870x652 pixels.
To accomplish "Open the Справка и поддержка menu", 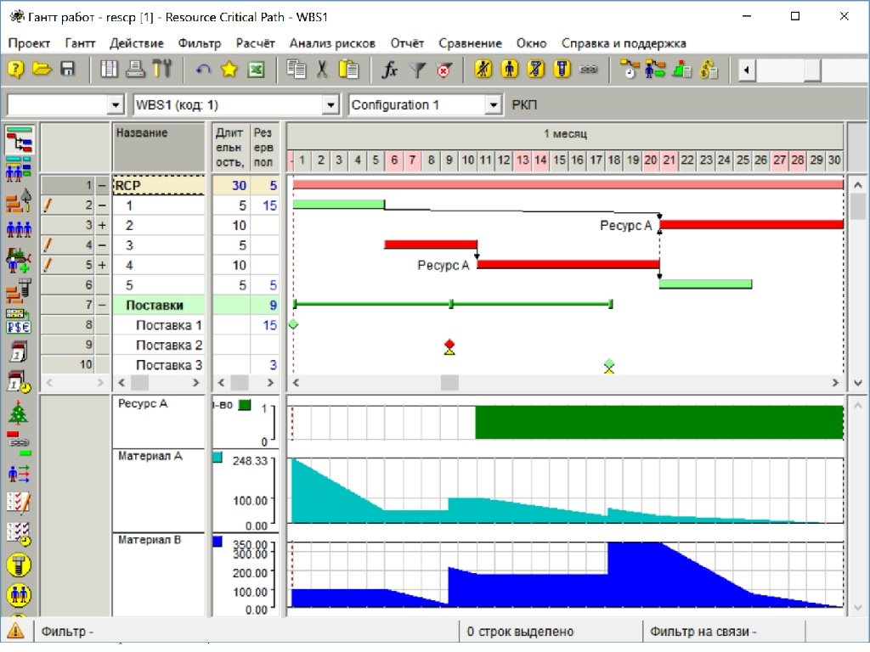I will click(x=624, y=43).
